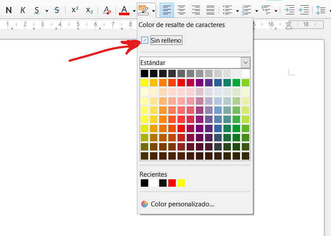Toggle align left button
The width and height of the screenshot is (331, 236).
[x=166, y=10]
